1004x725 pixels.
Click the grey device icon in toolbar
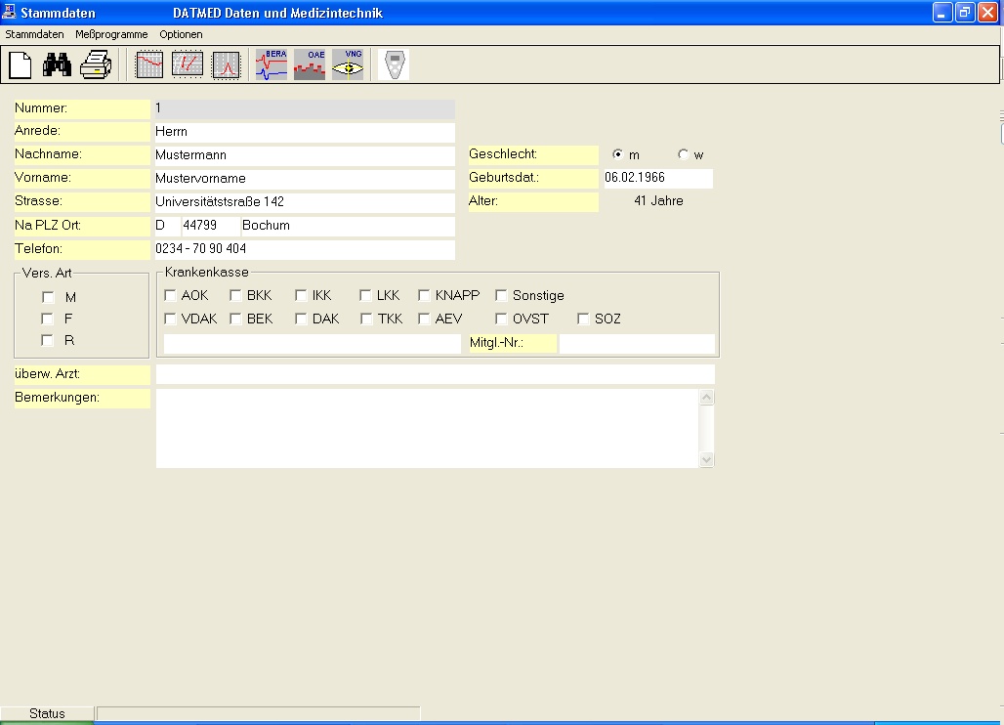pos(394,64)
